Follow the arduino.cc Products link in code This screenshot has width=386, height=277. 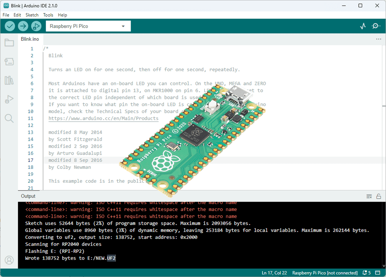click(x=103, y=118)
